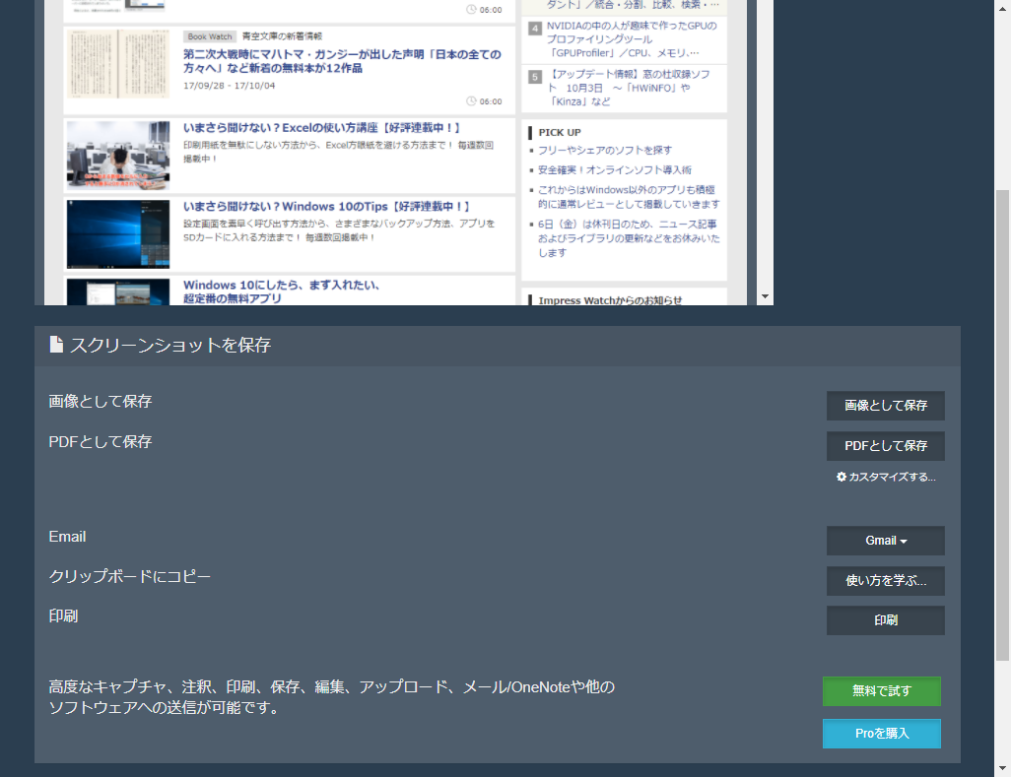Start trial with the 無料で試す button

[x=880, y=691]
